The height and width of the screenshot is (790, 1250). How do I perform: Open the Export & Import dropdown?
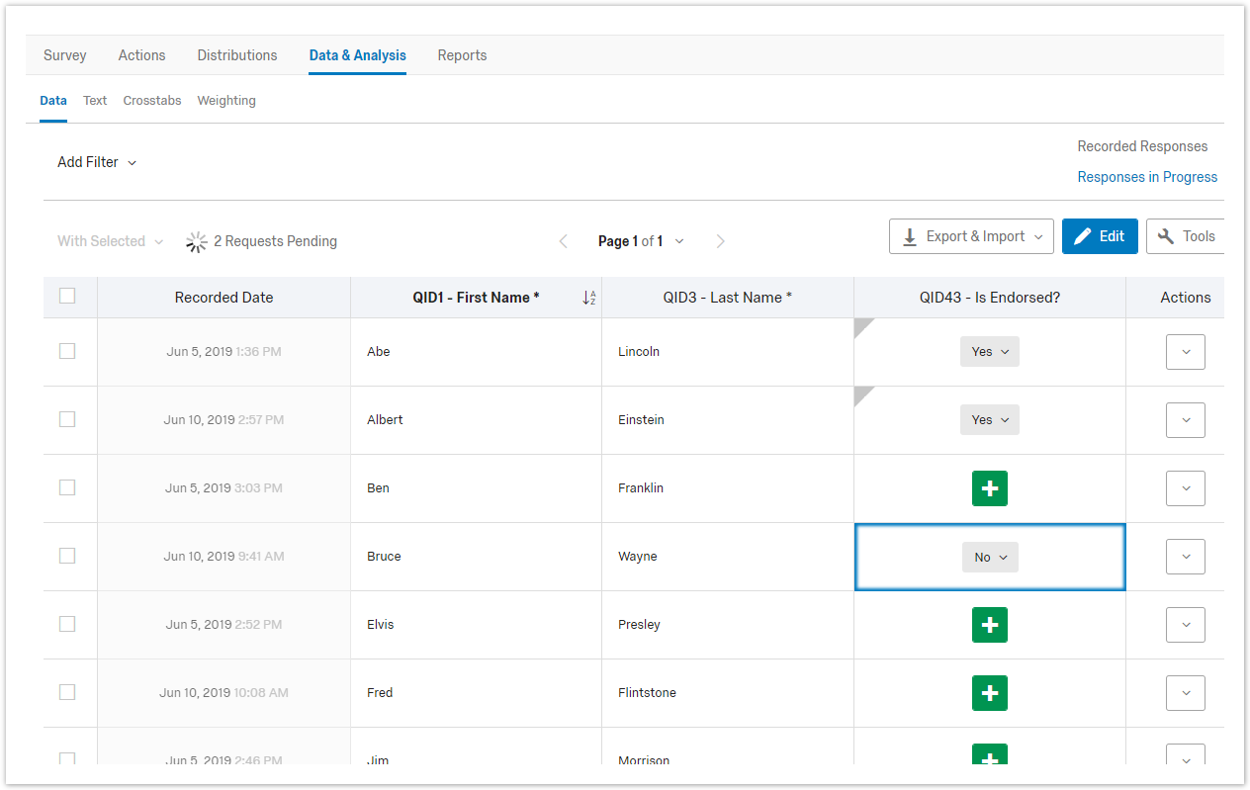click(971, 236)
